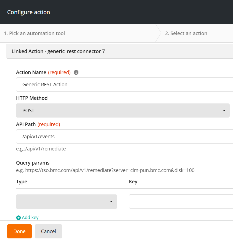Click the Linked Action generic_rest connector 7 header

click(120, 51)
